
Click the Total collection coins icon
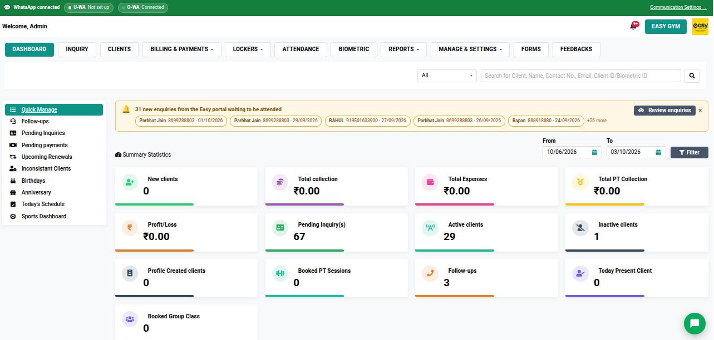pos(280,182)
